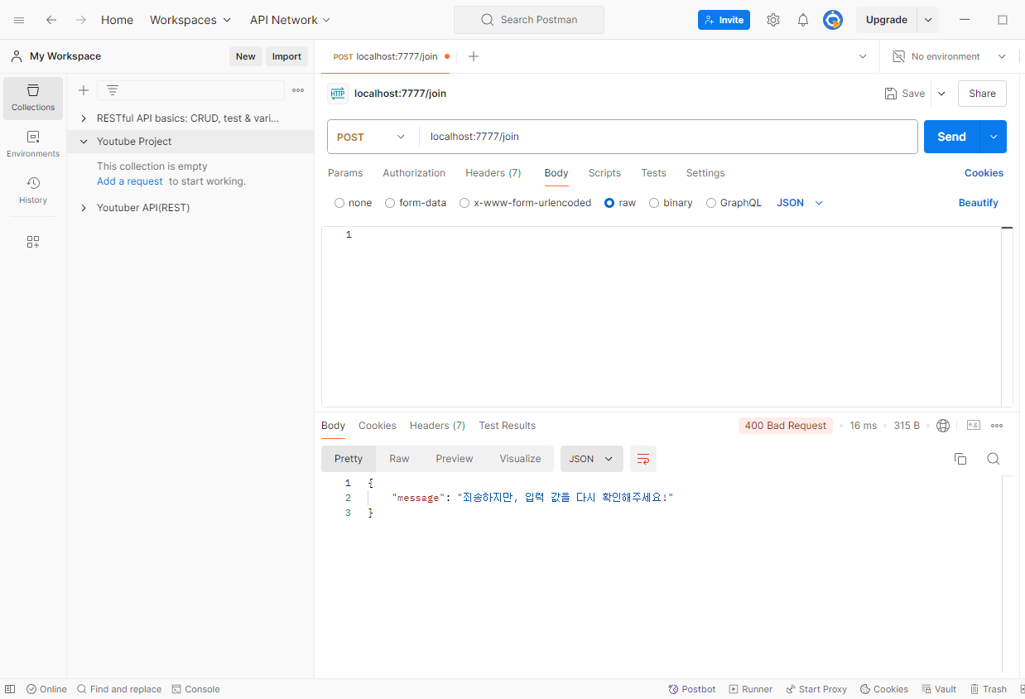Click the Beautify link
The height and width of the screenshot is (699, 1025).
point(979,203)
